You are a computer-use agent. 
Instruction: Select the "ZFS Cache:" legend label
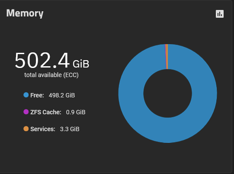click(46, 112)
